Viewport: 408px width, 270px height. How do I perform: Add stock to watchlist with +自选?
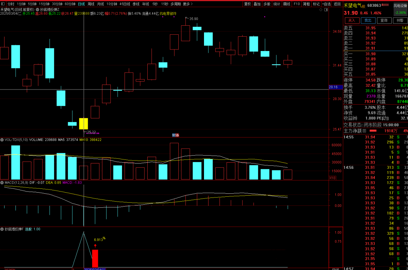pos(326,4)
